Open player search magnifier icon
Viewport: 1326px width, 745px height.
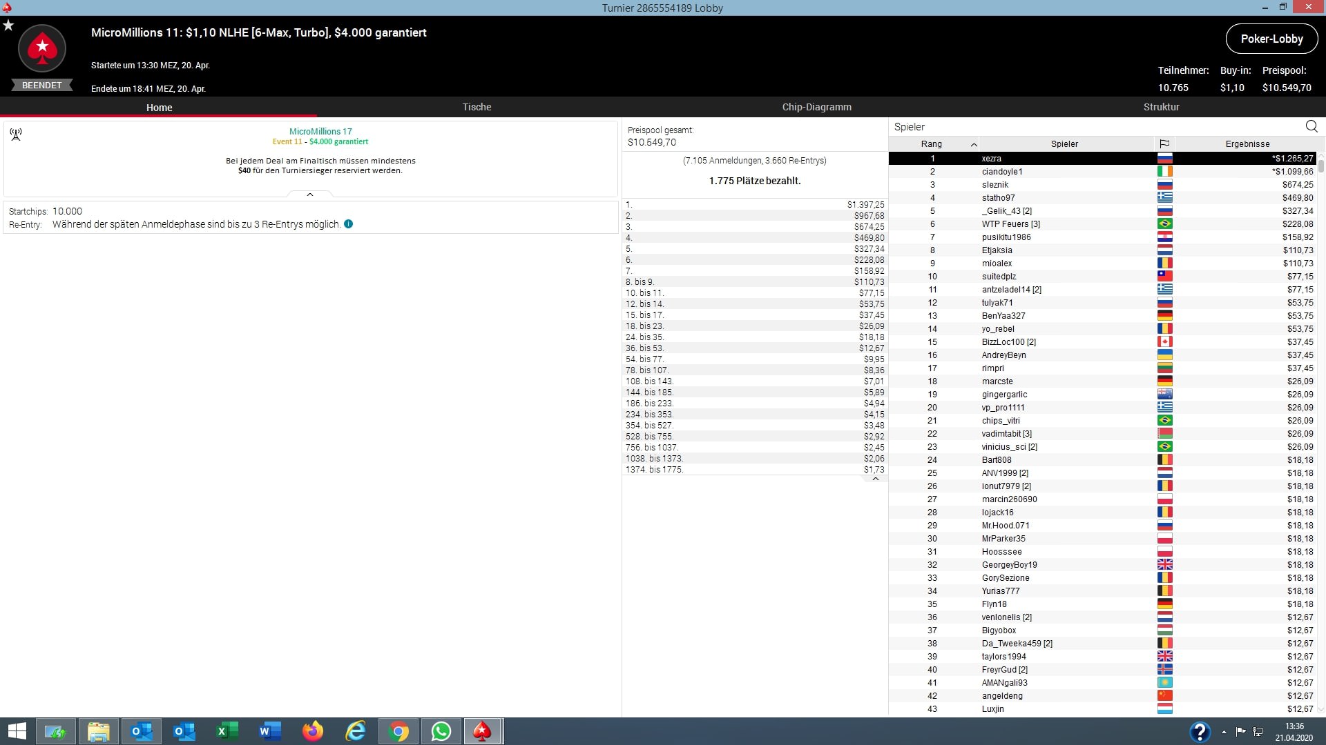coord(1311,126)
